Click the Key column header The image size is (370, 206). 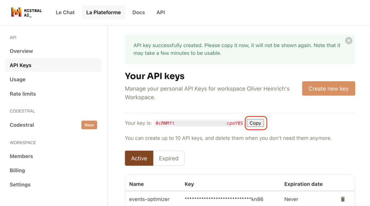pyautogui.click(x=189, y=184)
